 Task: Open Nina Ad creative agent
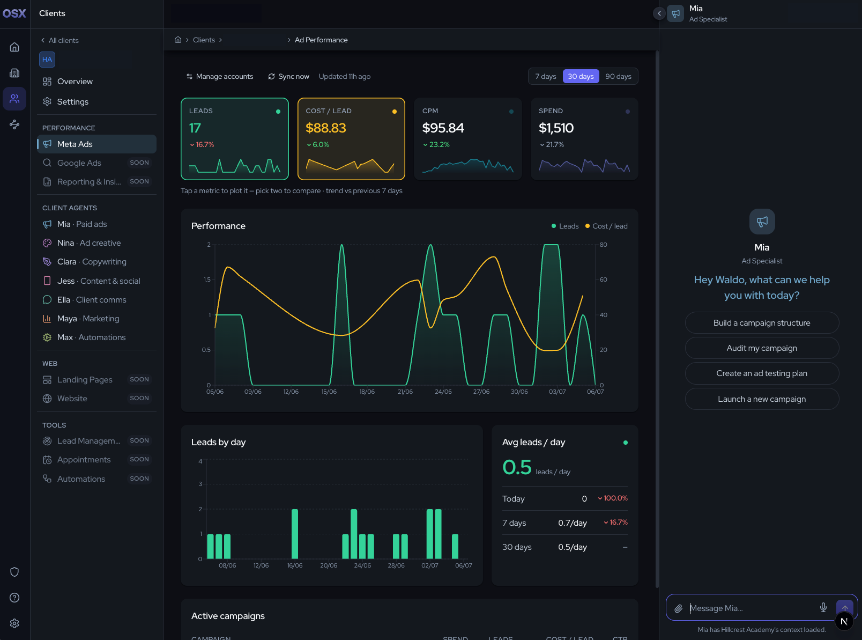click(97, 243)
